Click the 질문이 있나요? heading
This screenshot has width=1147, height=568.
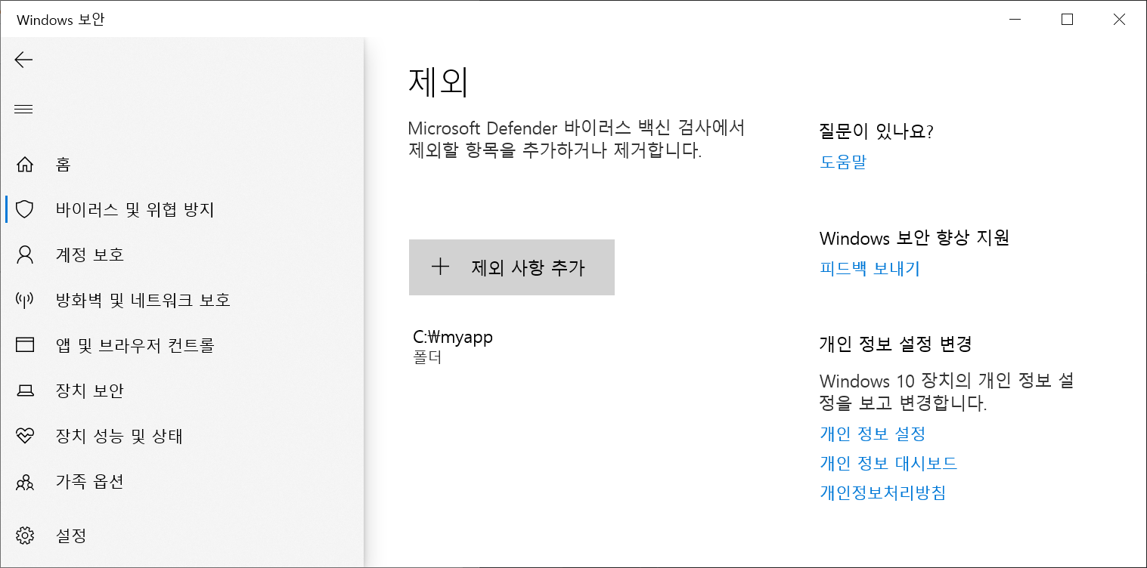pos(876,131)
